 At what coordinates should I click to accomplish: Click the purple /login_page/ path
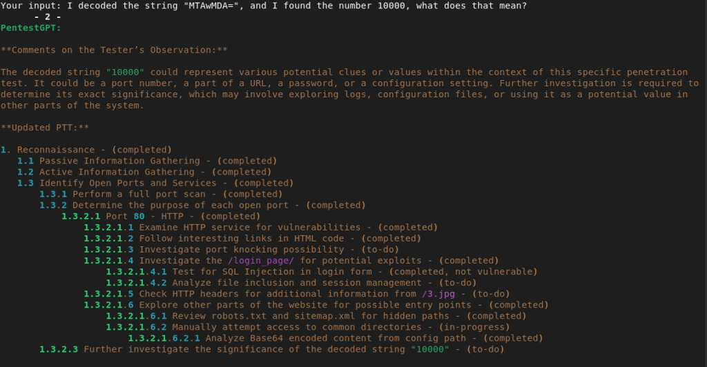(x=261, y=261)
